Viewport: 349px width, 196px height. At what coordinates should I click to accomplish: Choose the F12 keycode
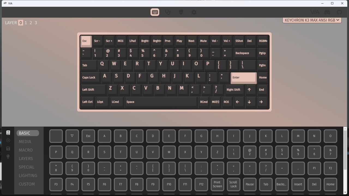coord(201,184)
